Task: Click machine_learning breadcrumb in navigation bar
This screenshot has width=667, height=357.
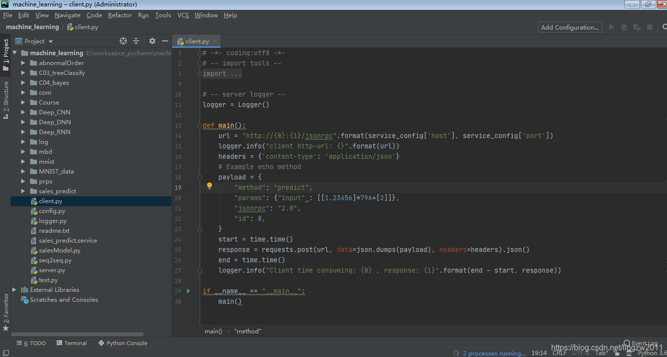Action: coord(33,27)
